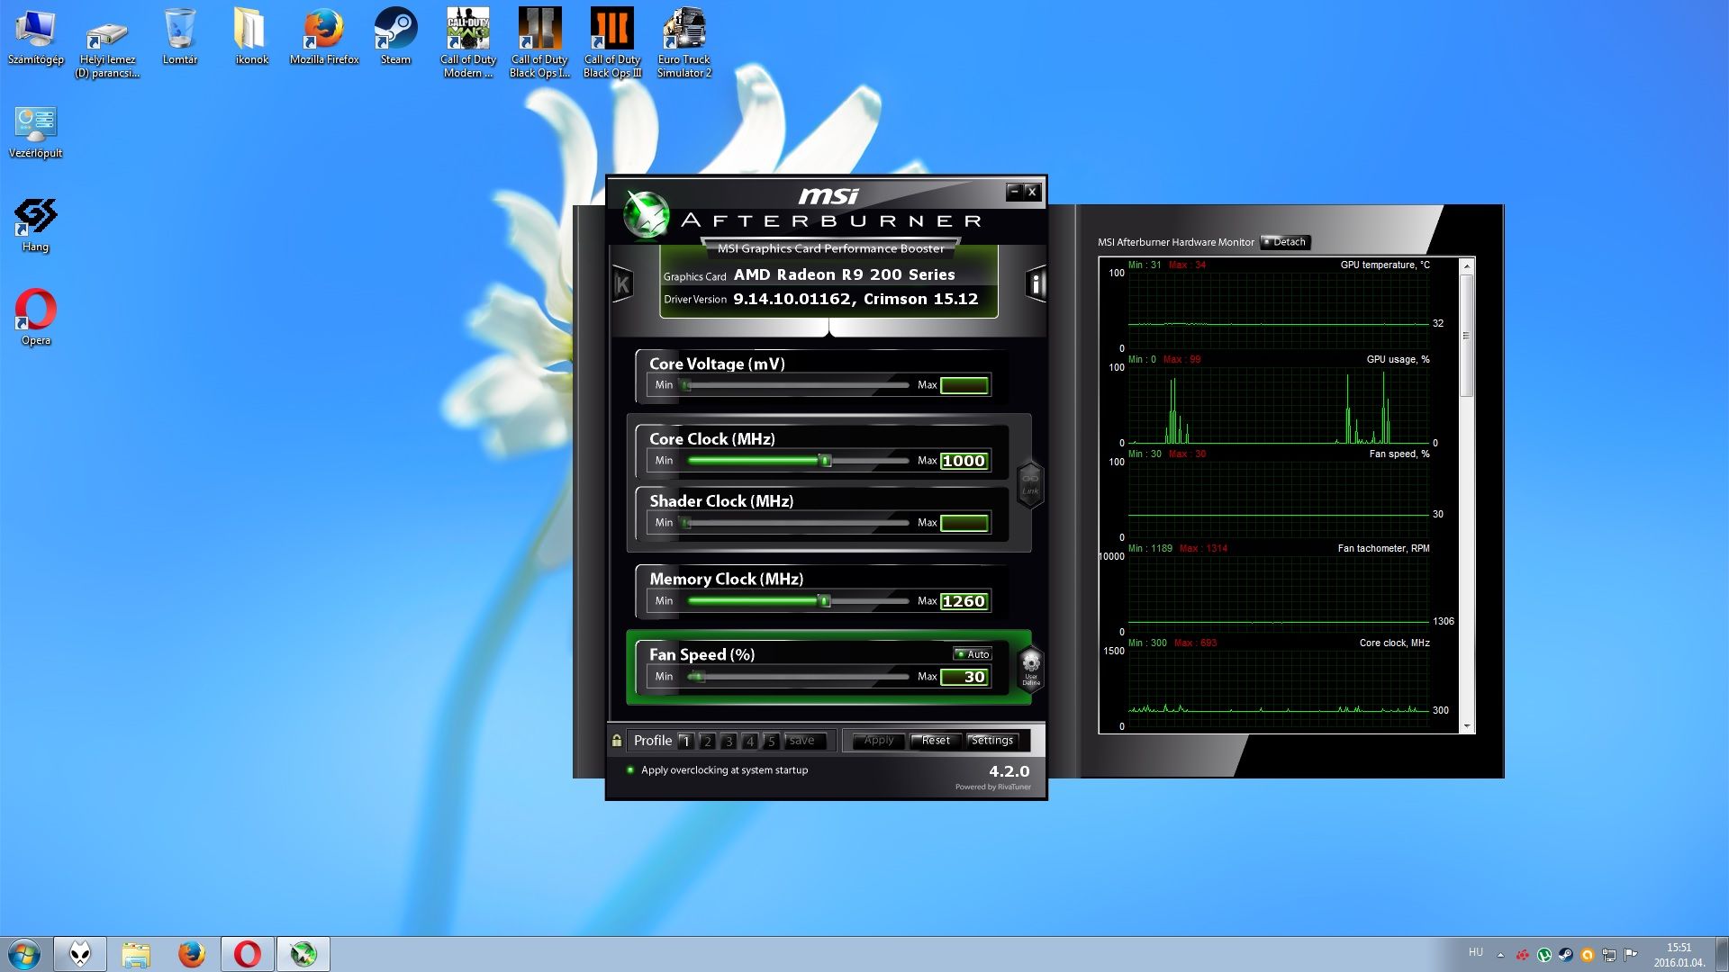Toggle fan speed User Define mode

point(1030,669)
